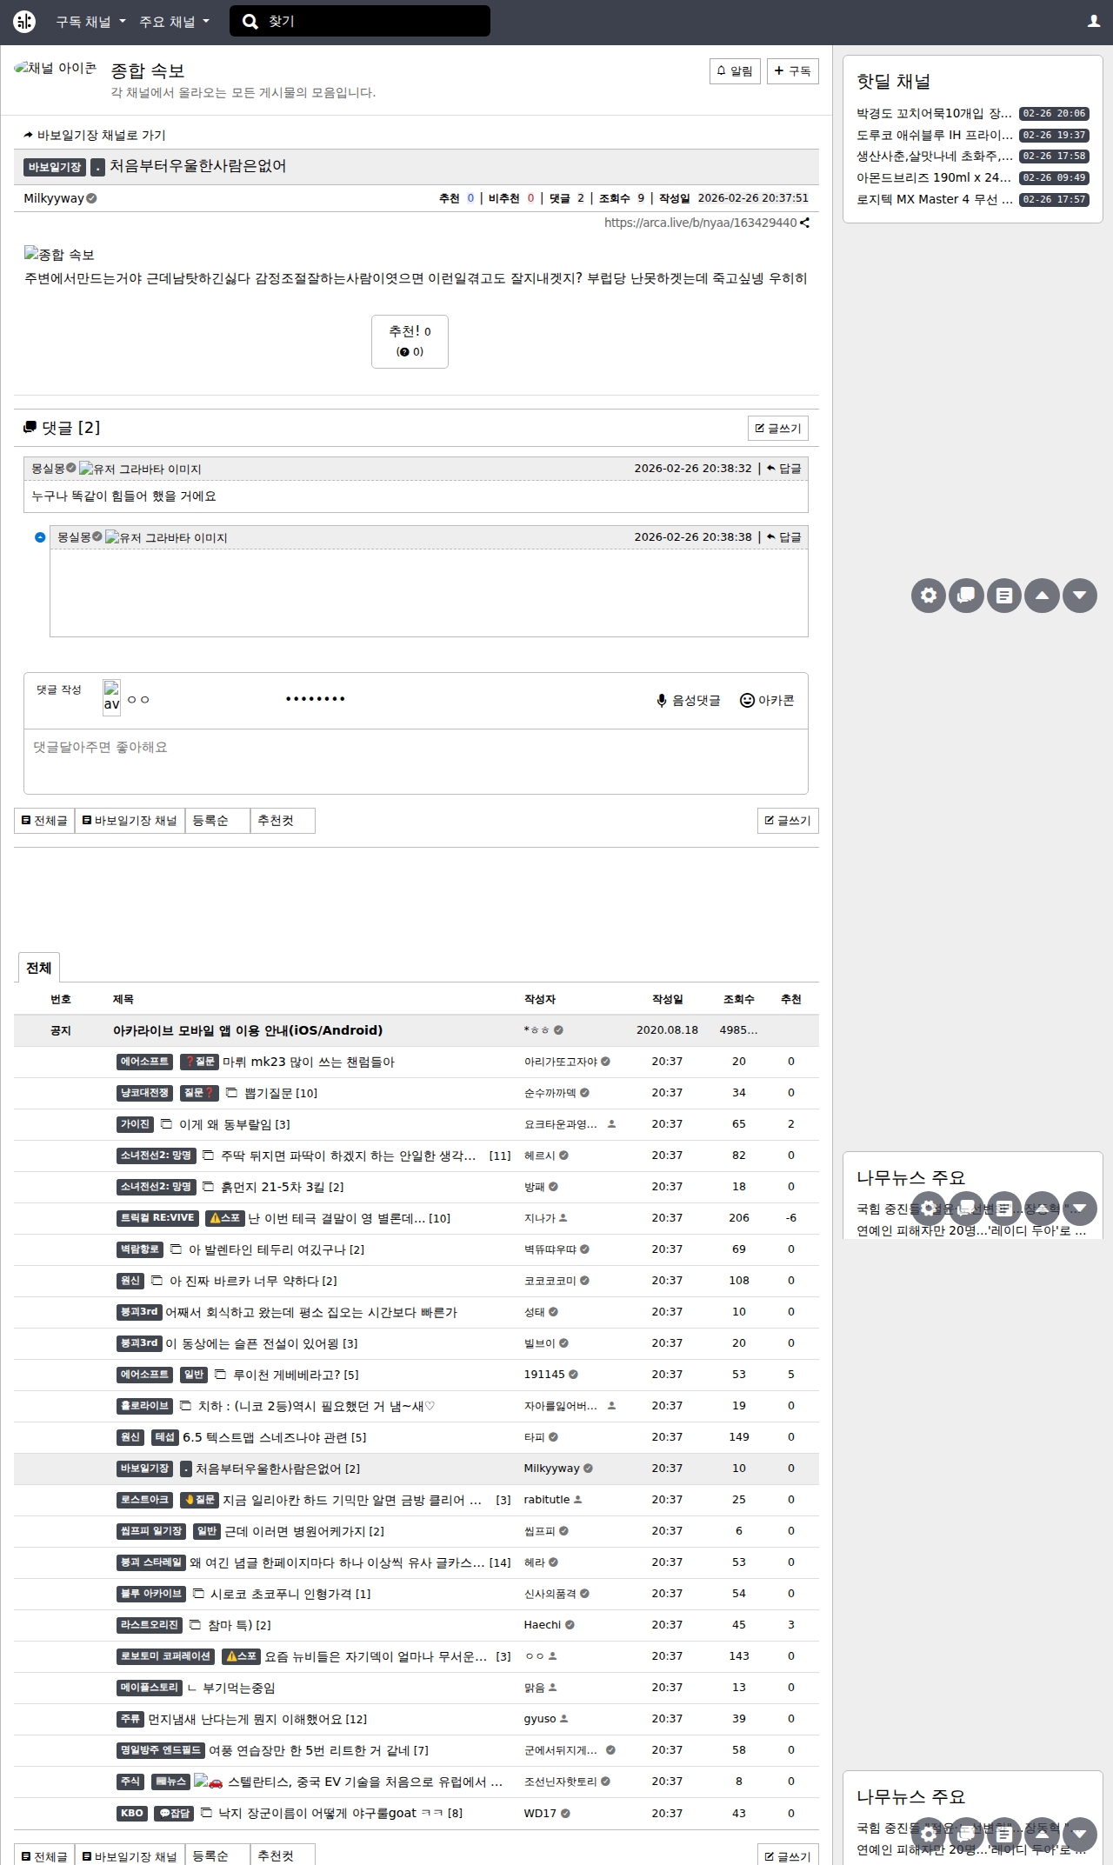This screenshot has width=1113, height=1865.
Task: Open the arca.live/b/nyaa post URL link
Action: point(700,223)
